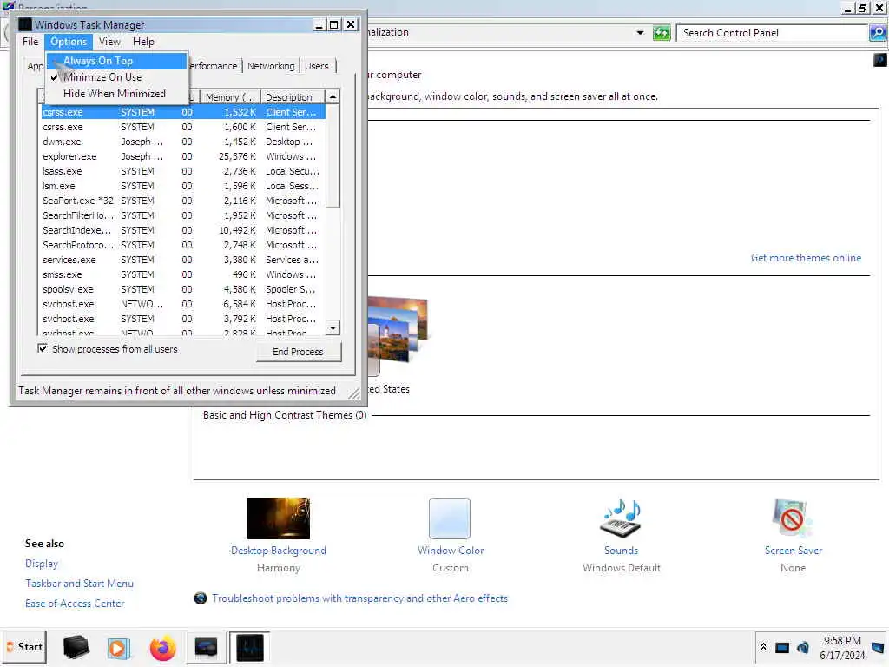
Task: Sort processes by Memory column
Action: (229, 97)
